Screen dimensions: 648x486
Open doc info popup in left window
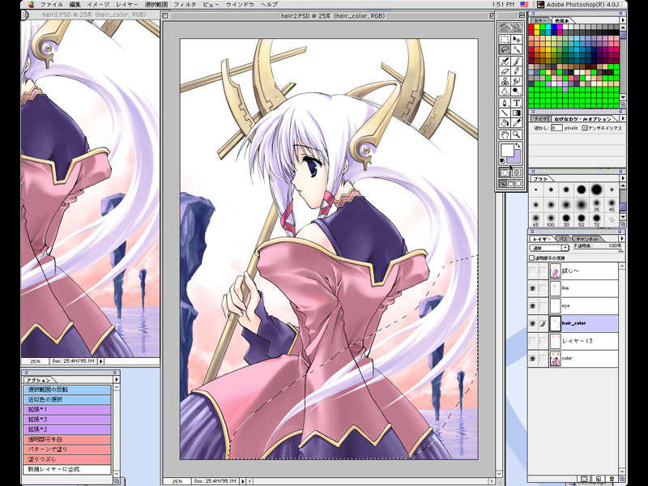[x=100, y=361]
